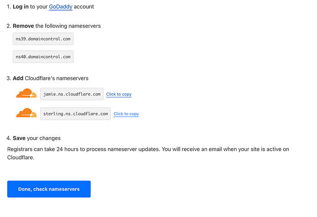Click to copy the sterling nameserver
317x217 pixels.
point(126,114)
